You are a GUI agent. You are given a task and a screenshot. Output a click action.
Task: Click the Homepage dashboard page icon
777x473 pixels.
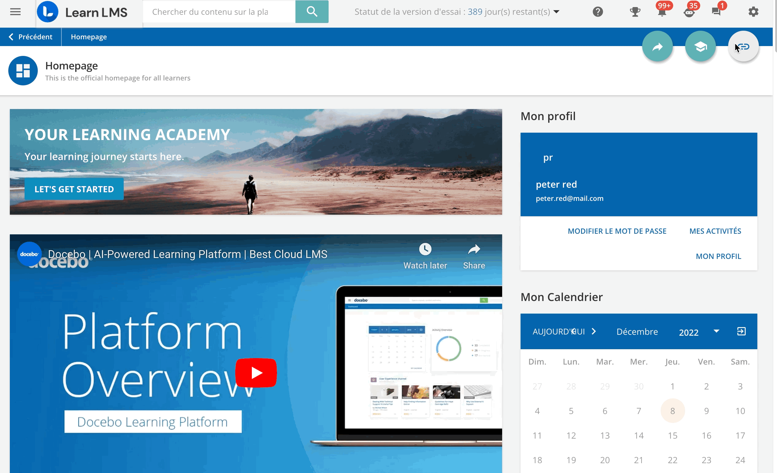(23, 71)
